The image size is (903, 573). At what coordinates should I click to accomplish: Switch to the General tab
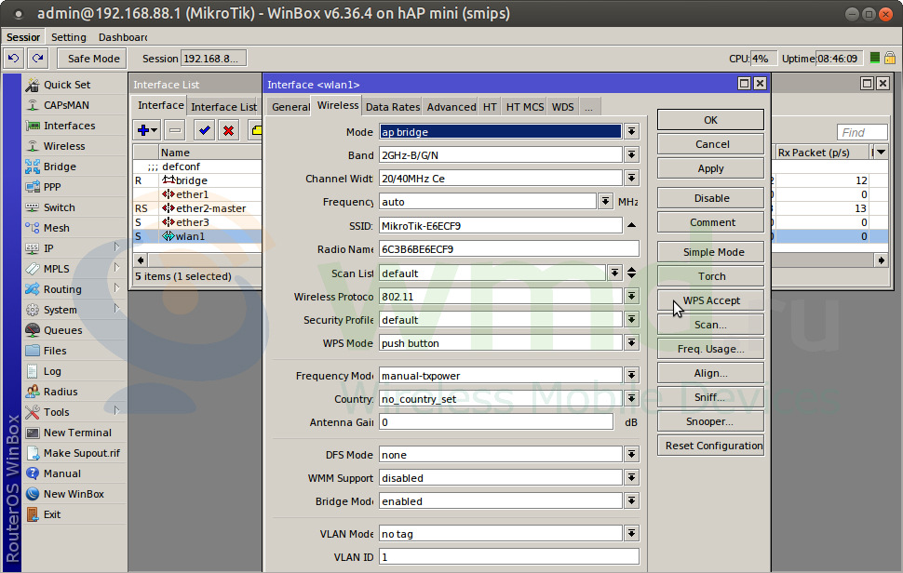(x=290, y=106)
